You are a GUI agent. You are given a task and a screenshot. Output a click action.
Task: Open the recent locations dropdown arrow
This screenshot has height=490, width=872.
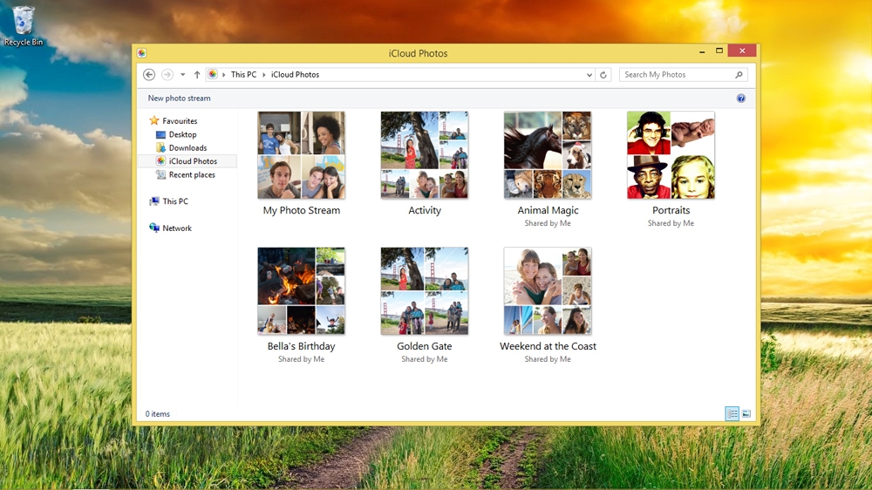click(x=182, y=74)
